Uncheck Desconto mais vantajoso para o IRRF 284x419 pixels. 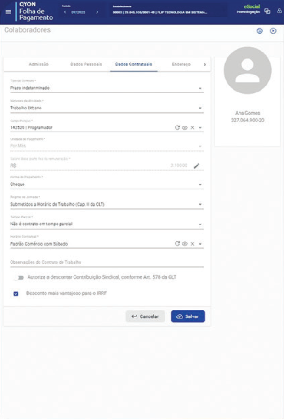tap(16, 293)
